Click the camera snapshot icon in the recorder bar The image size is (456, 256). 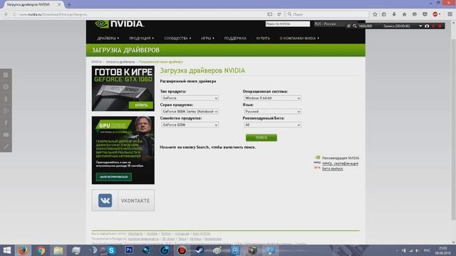427,26
